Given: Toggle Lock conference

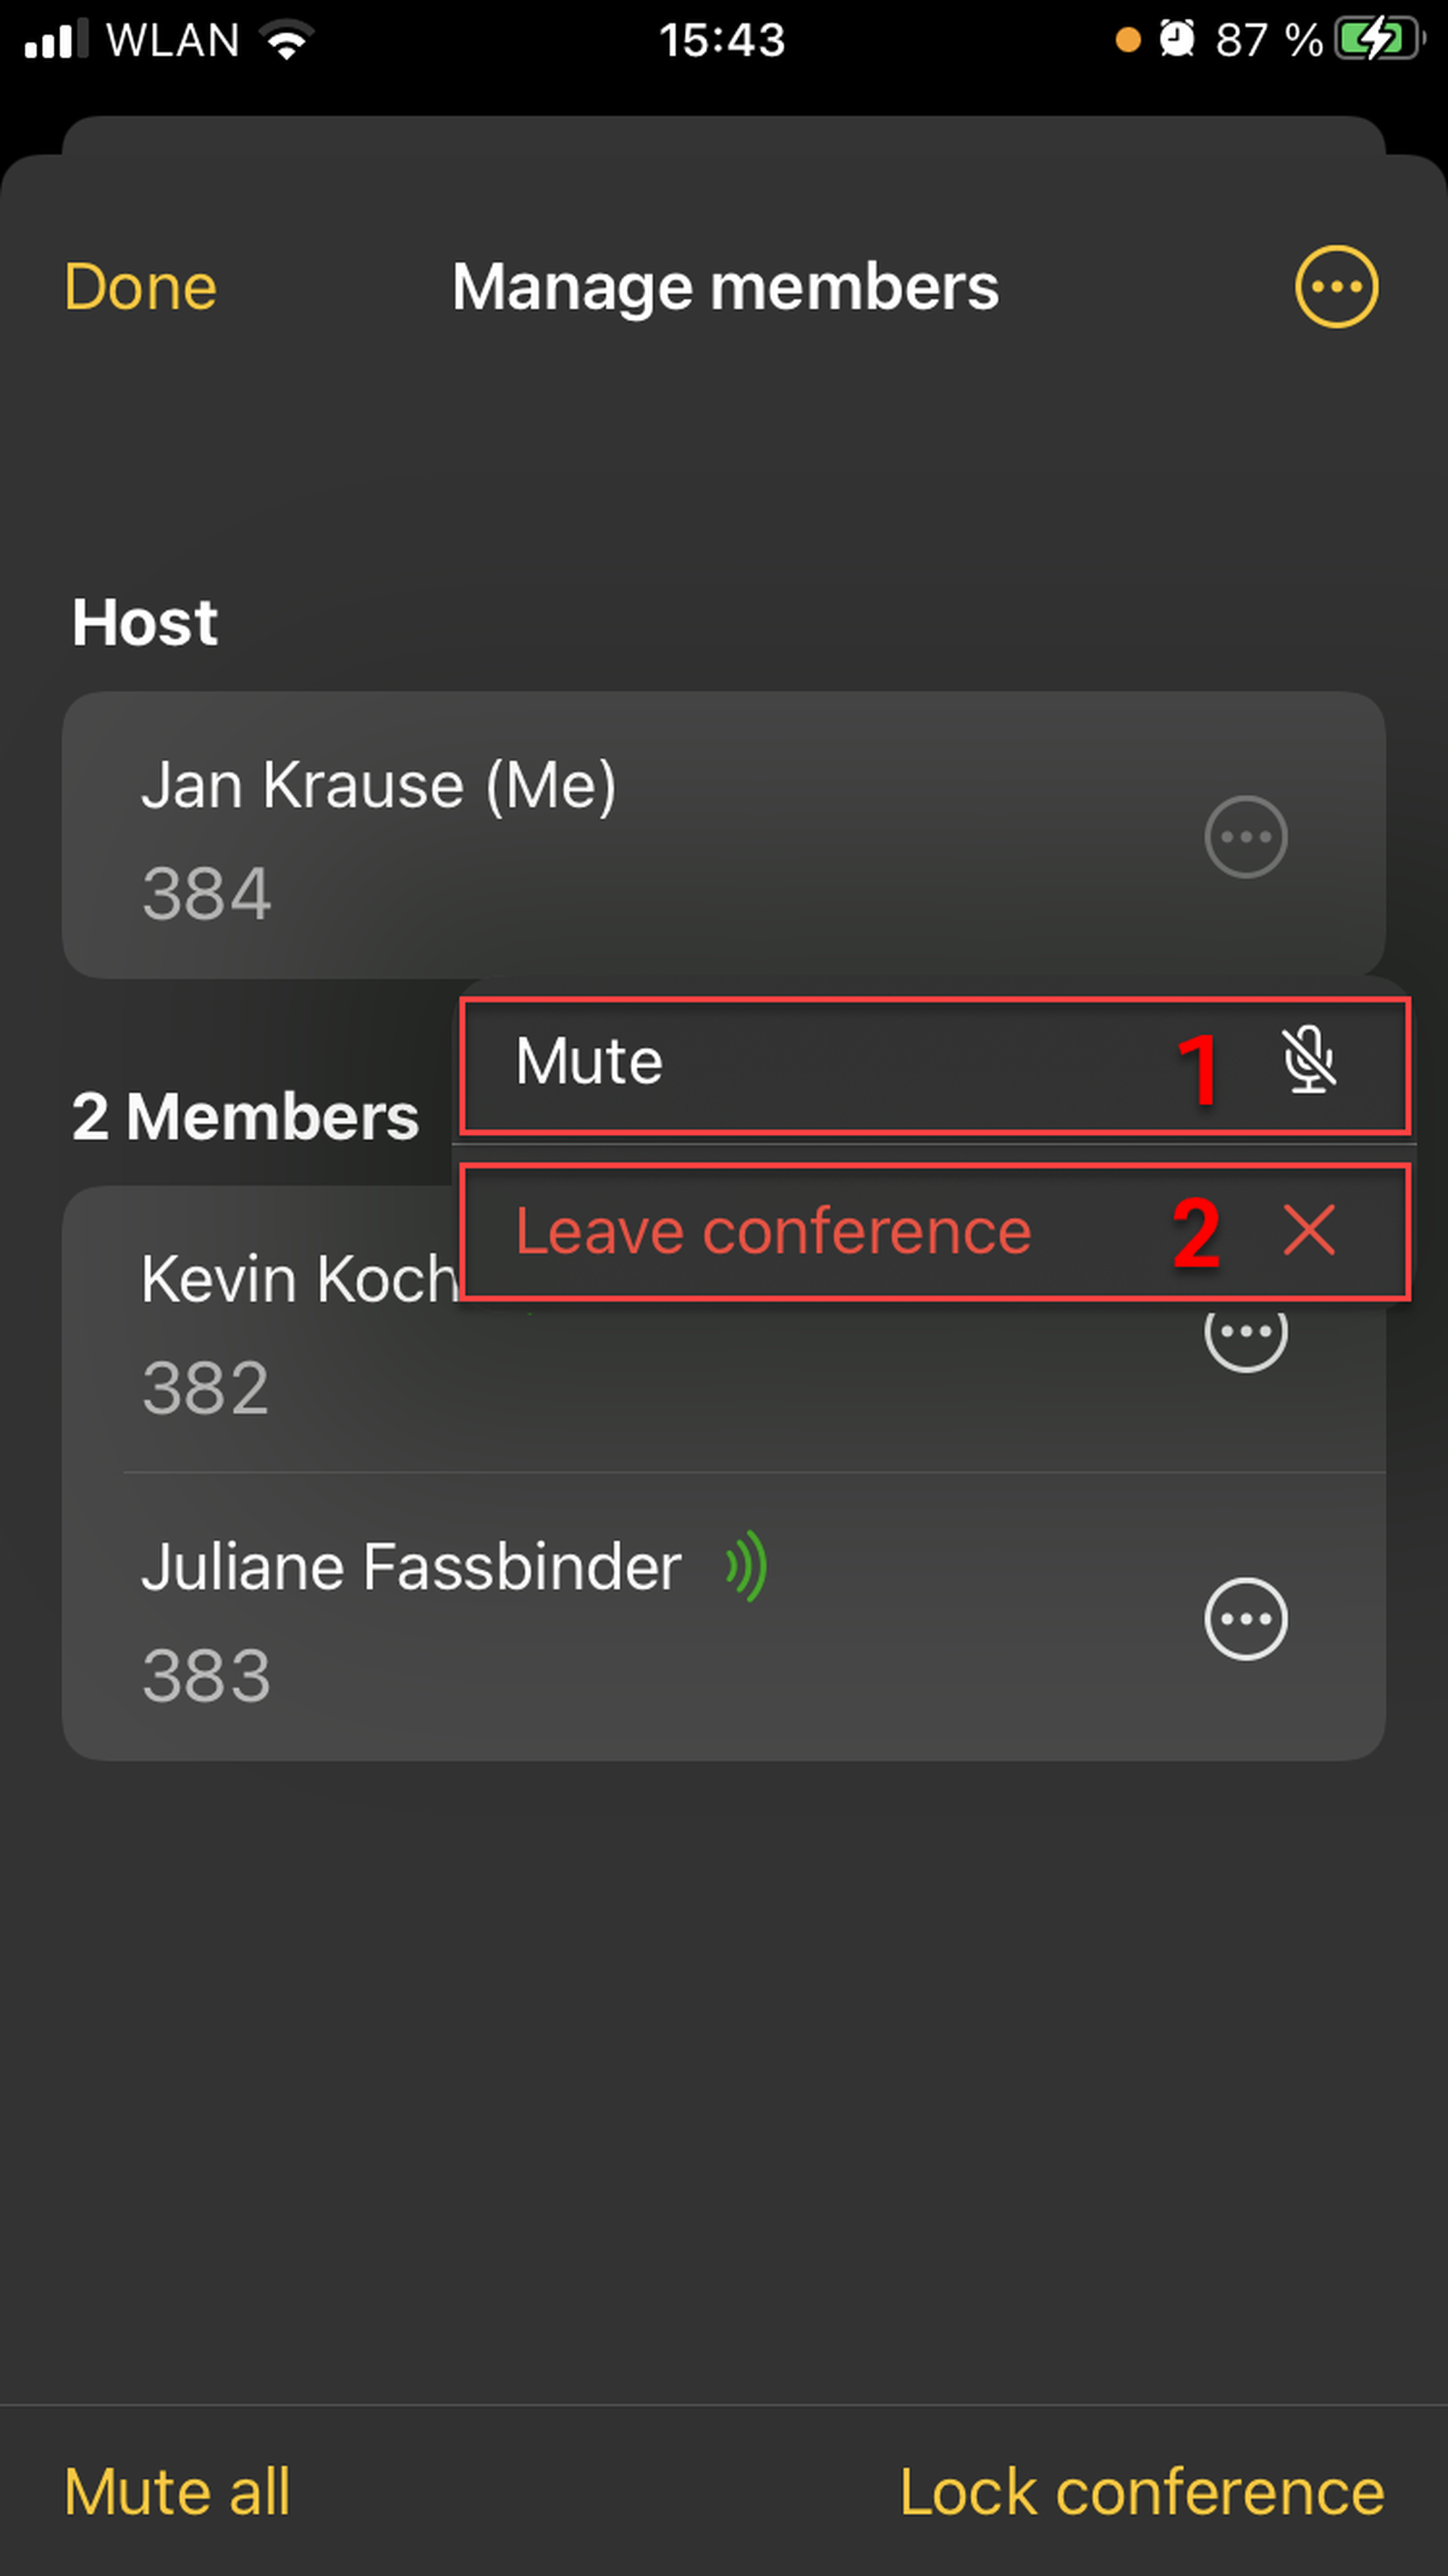Looking at the screenshot, I should point(1141,2491).
